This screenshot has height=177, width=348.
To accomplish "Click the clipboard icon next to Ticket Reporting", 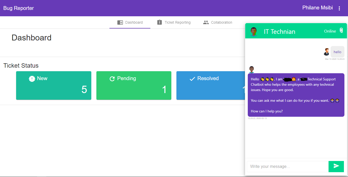I will coord(160,22).
